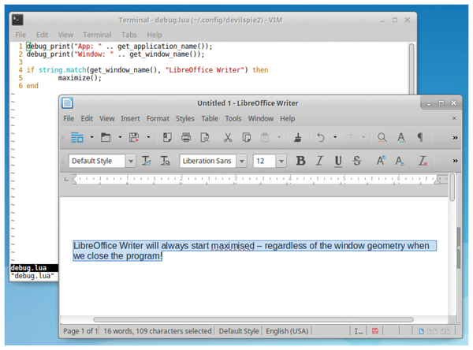Screen dimensions: 473x350
Task: Select the book view icon
Action: [445, 332]
